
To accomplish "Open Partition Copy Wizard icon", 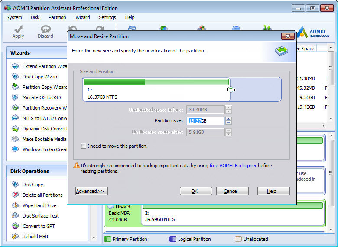I will (x=15, y=87).
